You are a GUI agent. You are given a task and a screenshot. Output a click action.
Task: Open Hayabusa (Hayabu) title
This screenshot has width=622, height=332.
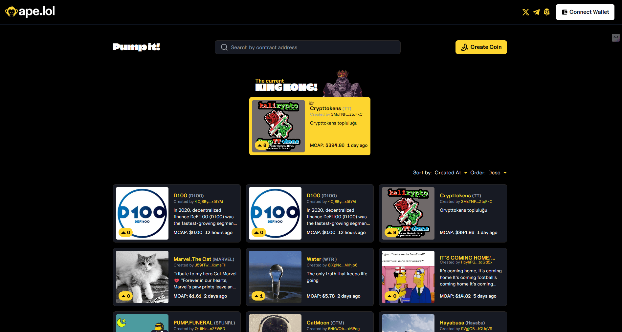[462, 323]
